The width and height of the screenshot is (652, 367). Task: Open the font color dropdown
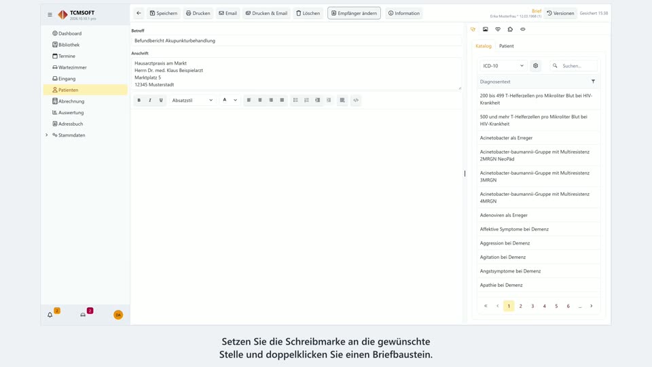click(230, 101)
